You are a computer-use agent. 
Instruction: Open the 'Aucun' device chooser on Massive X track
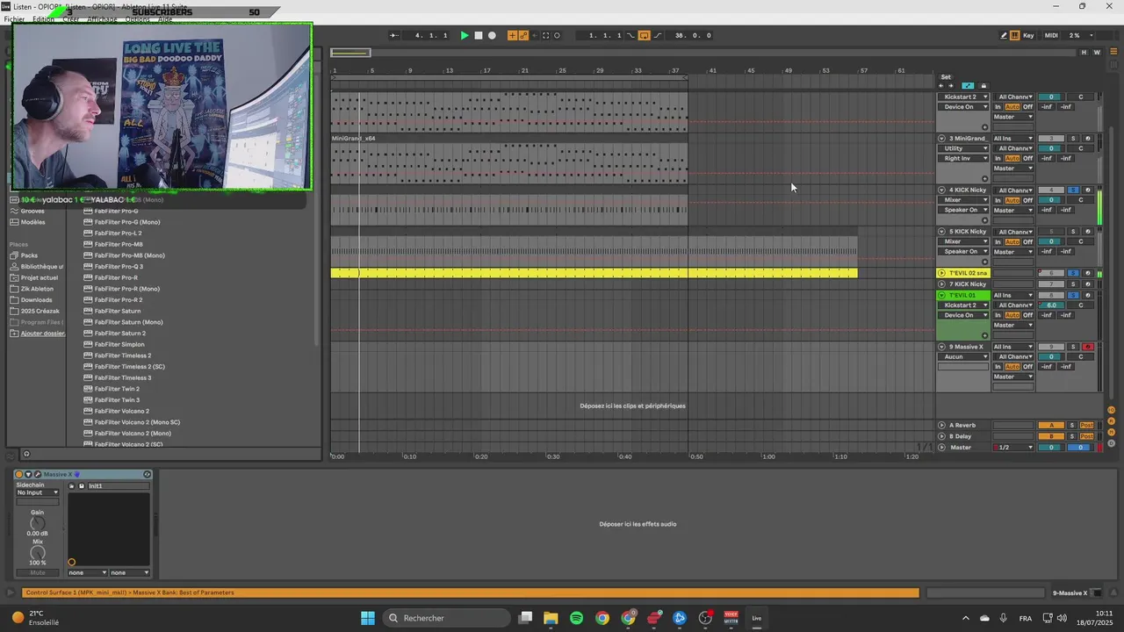(x=963, y=356)
